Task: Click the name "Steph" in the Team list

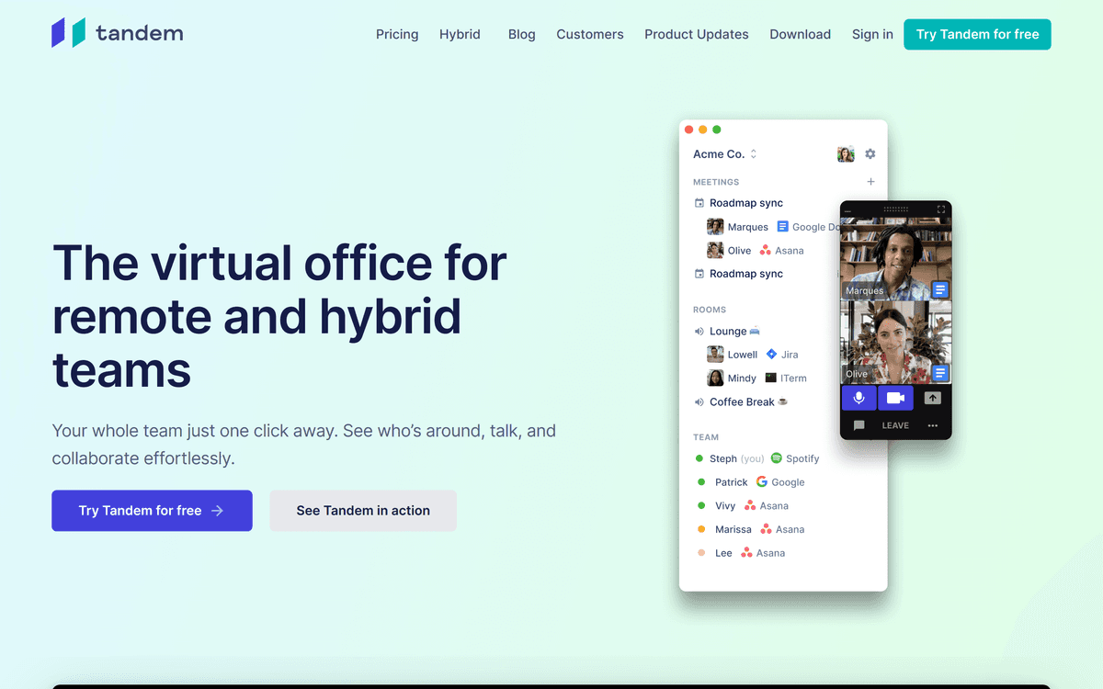Action: click(723, 458)
